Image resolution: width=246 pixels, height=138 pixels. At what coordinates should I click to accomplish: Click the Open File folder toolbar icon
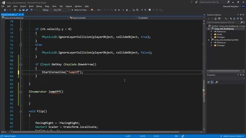coord(20,10)
